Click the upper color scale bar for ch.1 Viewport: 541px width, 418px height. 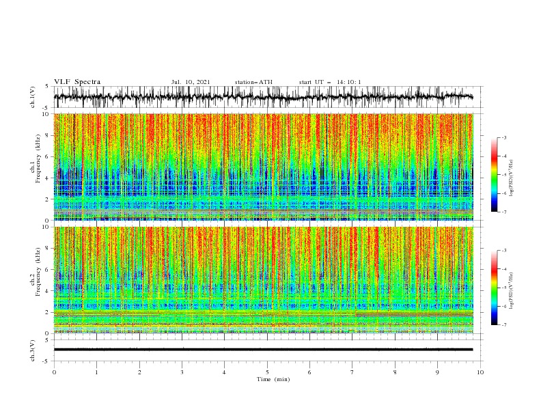click(x=494, y=175)
